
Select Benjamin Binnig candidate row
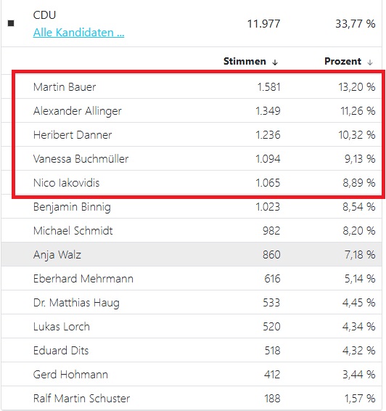click(x=192, y=206)
